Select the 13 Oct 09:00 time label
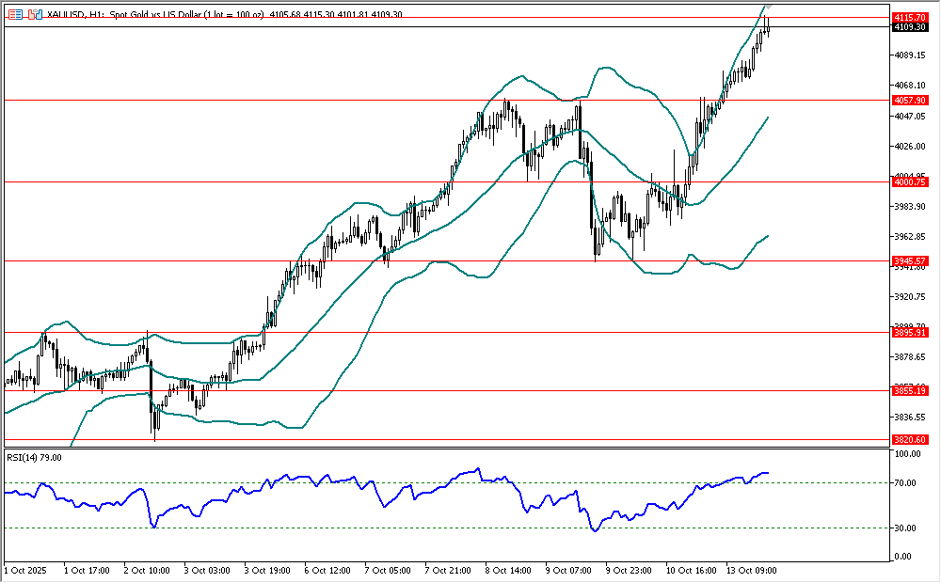 pyautogui.click(x=756, y=570)
